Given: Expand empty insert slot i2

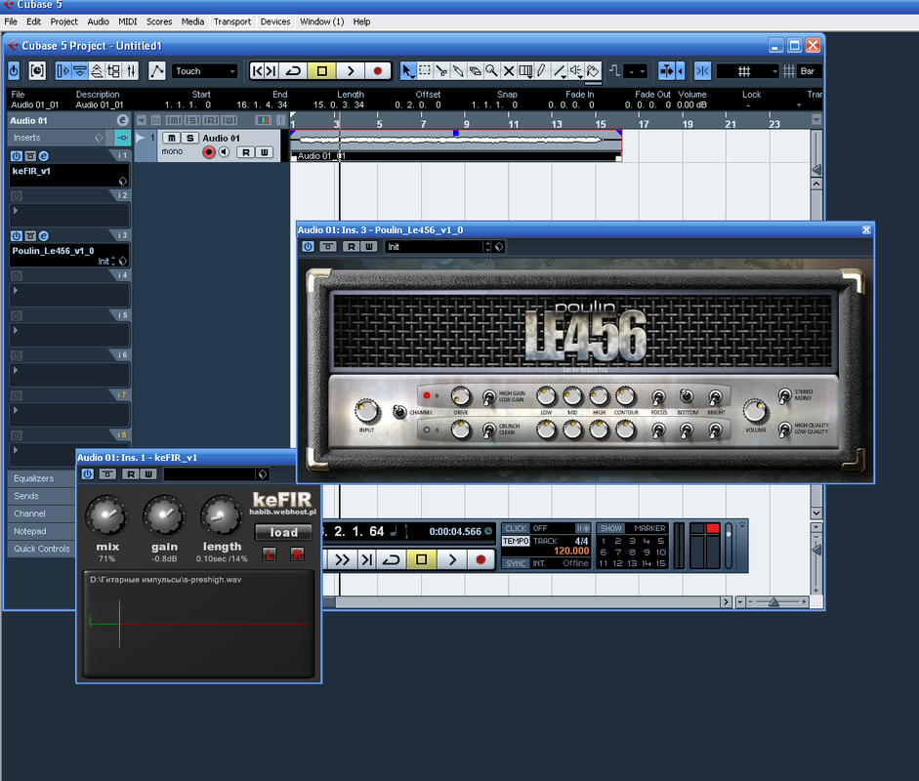Looking at the screenshot, I should [16, 210].
